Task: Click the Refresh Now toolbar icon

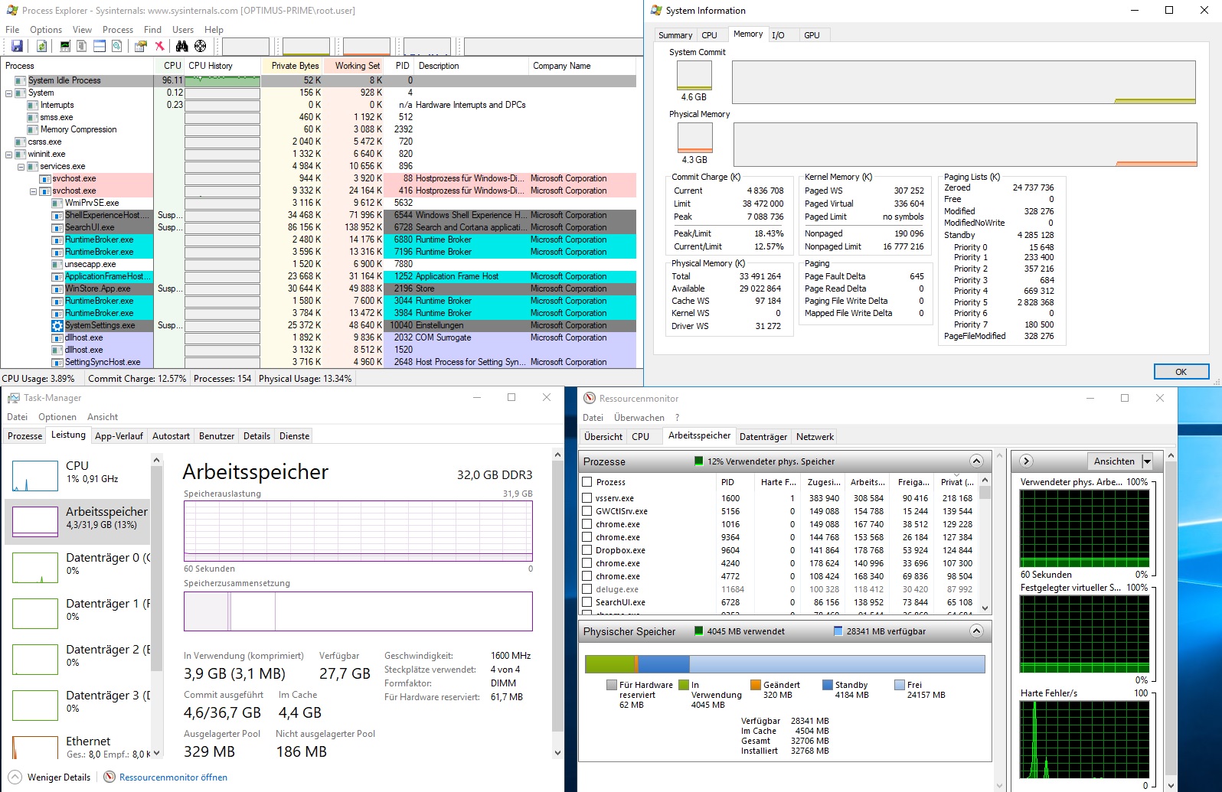Action: [41, 47]
